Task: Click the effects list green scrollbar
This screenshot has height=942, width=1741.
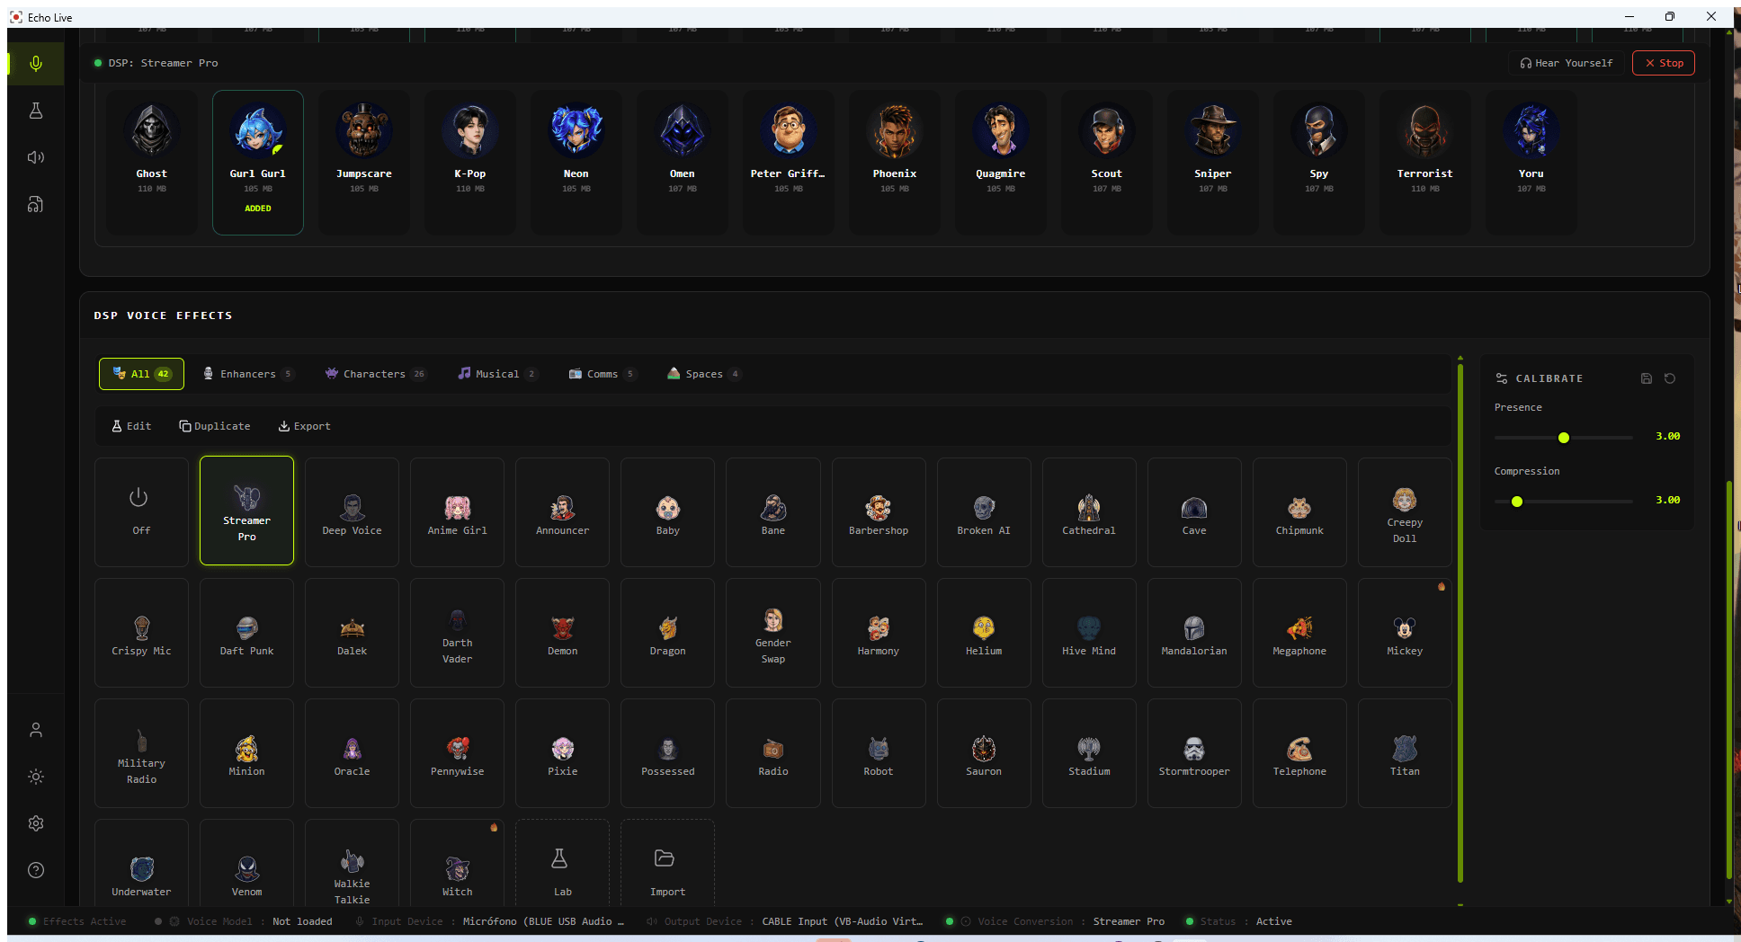Action: (1460, 623)
